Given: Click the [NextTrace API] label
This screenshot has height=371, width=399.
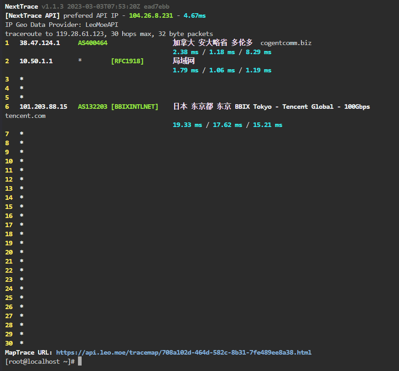Looking at the screenshot, I should tap(32, 15).
